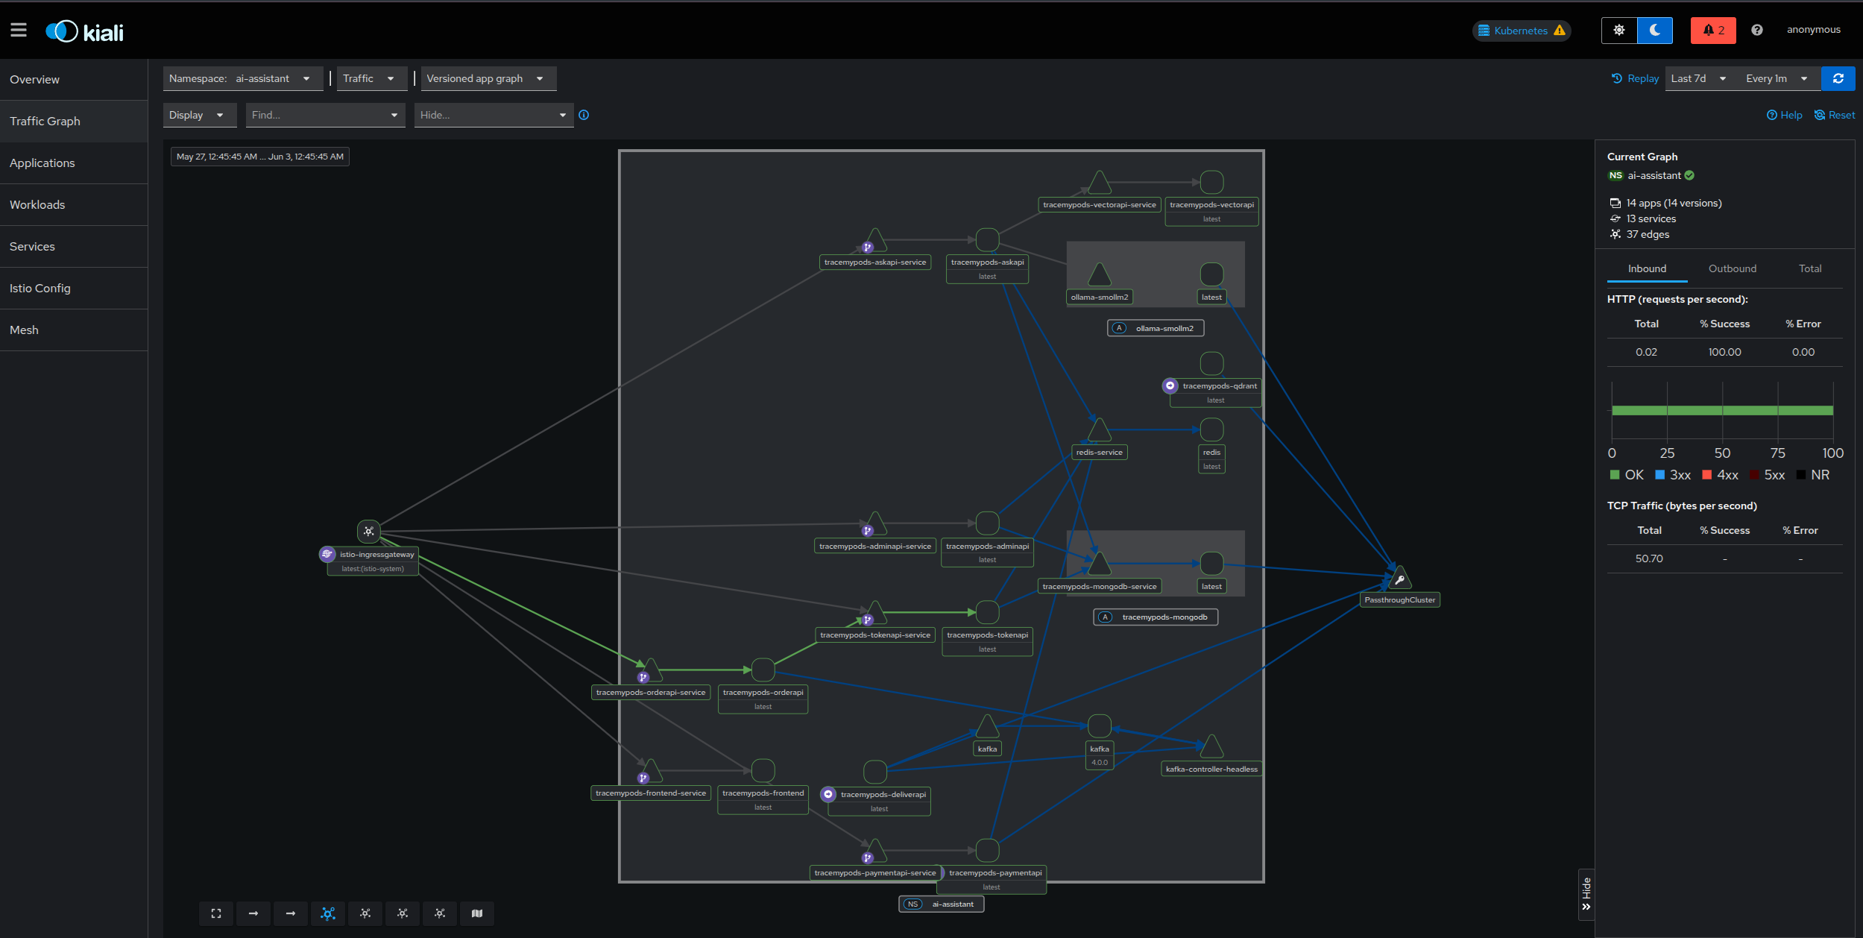Click the Kiali logo
Screen dimensions: 1863x938
(84, 31)
